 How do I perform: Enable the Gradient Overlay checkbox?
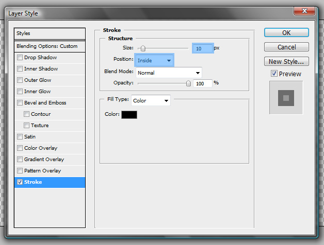20,160
